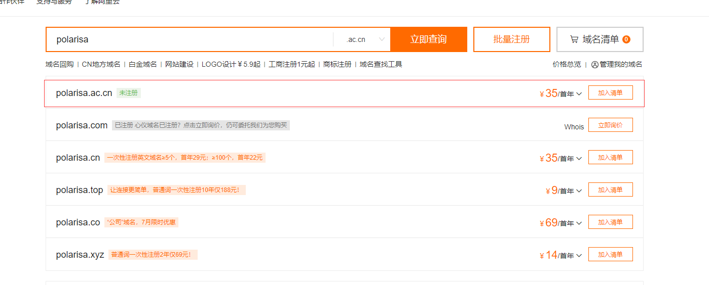
Task: Click the ¥9 price for polarisa.top
Action: 552,191
